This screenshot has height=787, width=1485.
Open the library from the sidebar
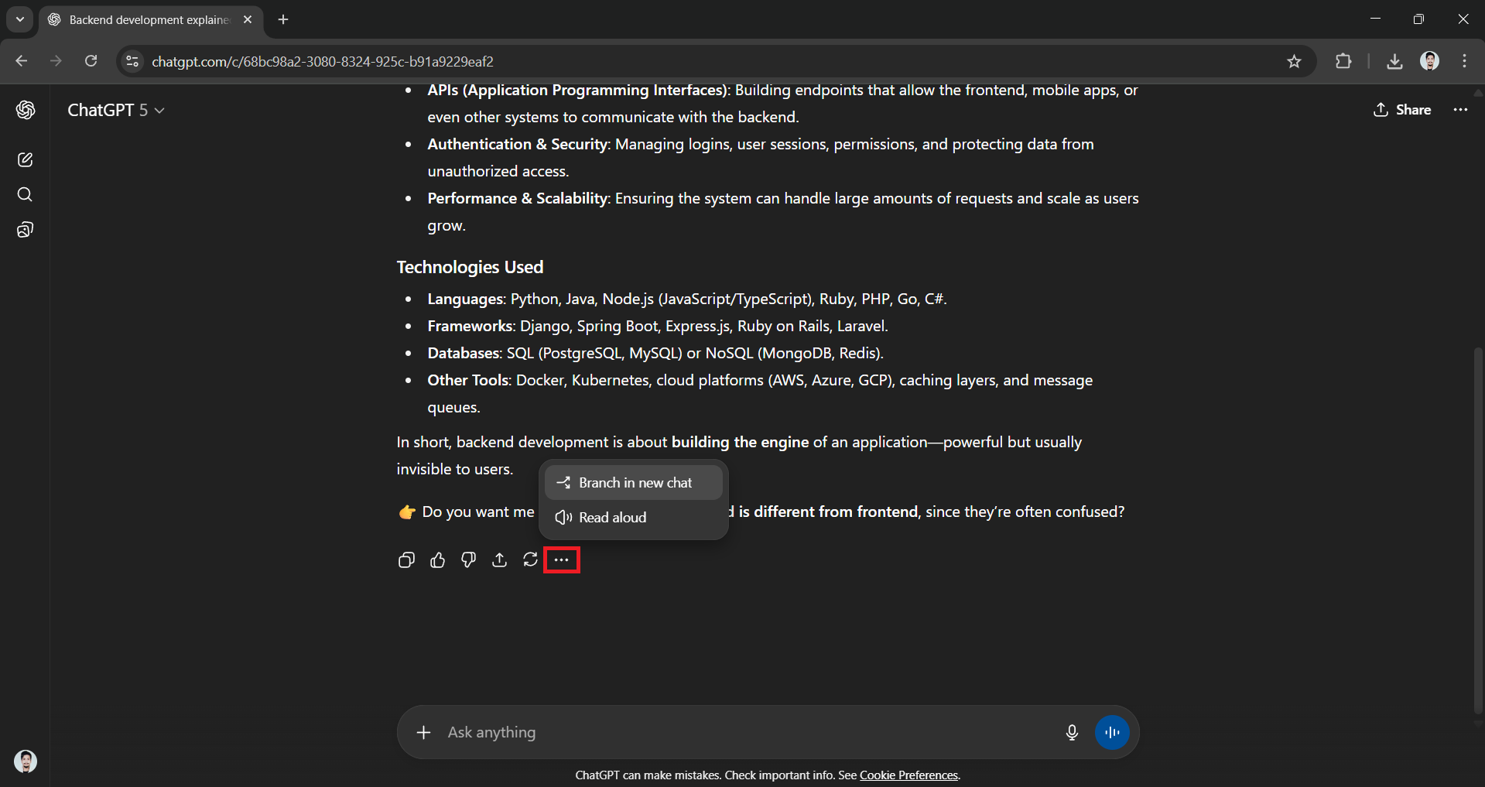26,229
